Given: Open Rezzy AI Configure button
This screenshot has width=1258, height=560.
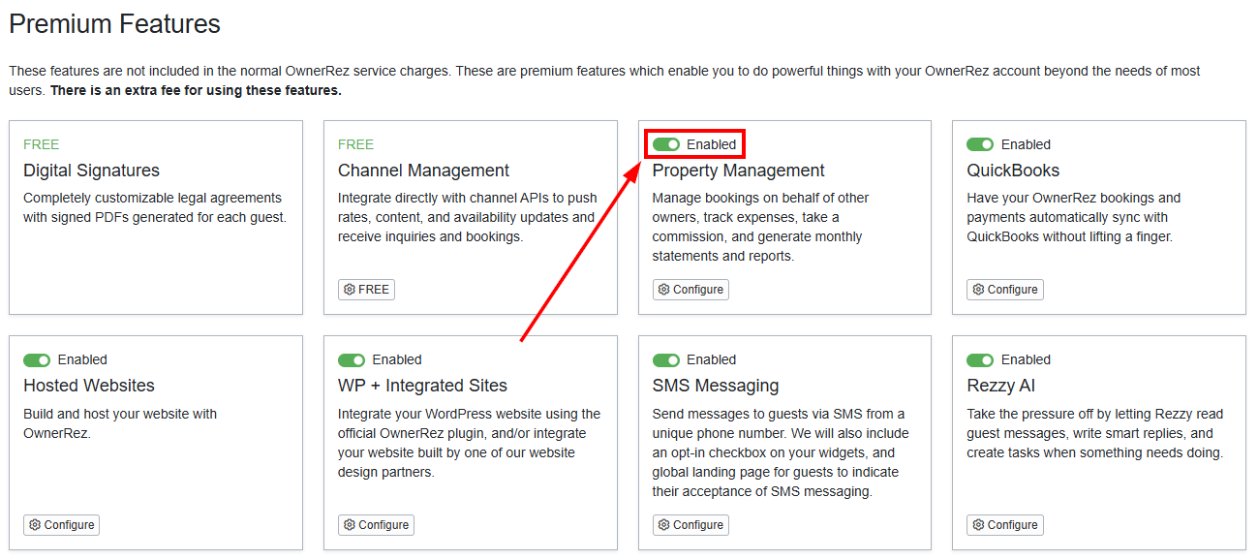Looking at the screenshot, I should 1005,525.
